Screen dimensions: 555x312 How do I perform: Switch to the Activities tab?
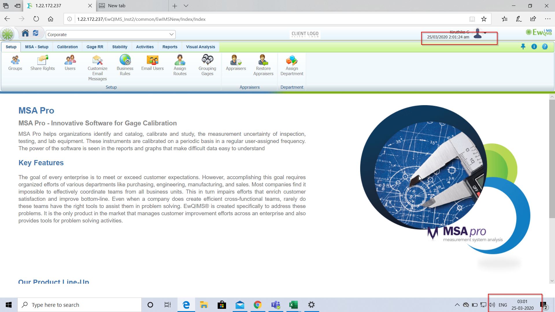(145, 47)
